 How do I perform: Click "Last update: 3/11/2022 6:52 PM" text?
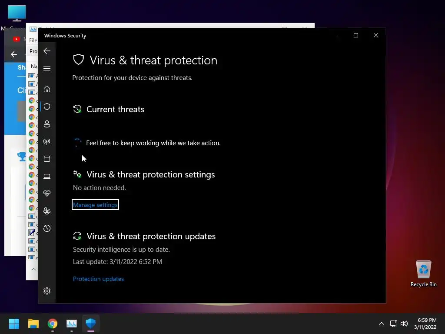pos(117,261)
